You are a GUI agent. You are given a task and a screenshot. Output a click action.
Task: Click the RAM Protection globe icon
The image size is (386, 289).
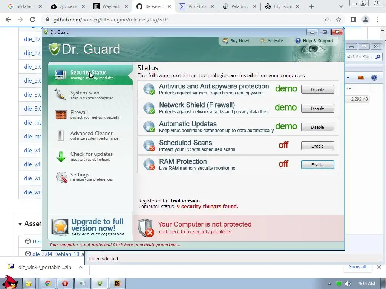[x=149, y=164]
